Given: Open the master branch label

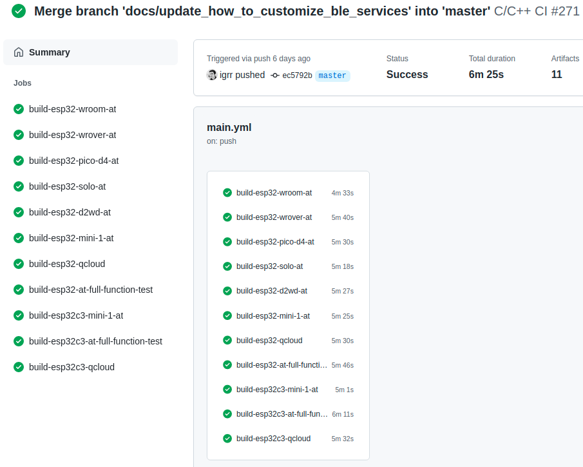Looking at the screenshot, I should coord(332,75).
